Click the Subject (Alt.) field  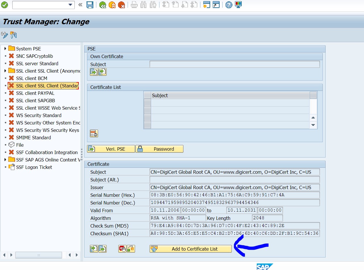(x=235, y=180)
